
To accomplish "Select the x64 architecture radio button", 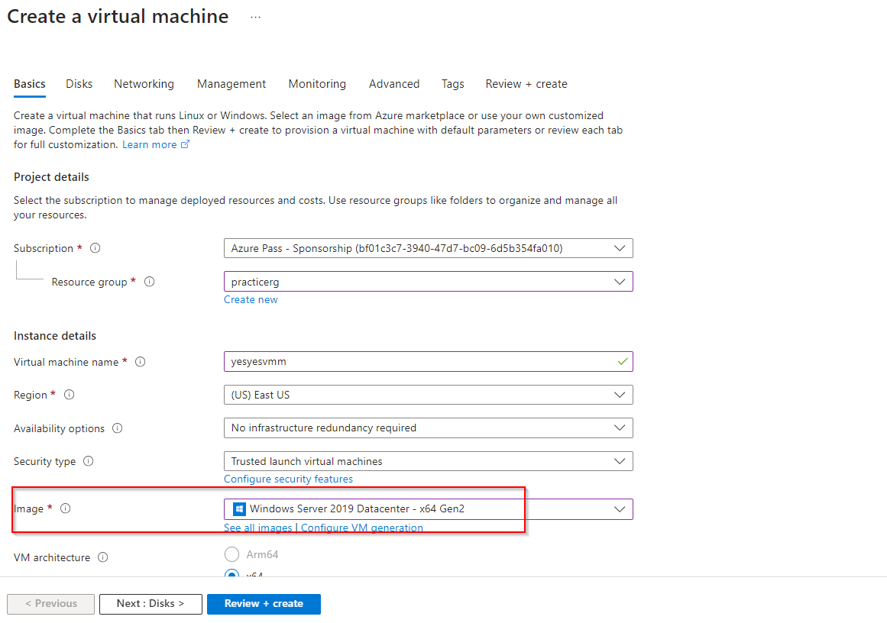I will pos(231,575).
